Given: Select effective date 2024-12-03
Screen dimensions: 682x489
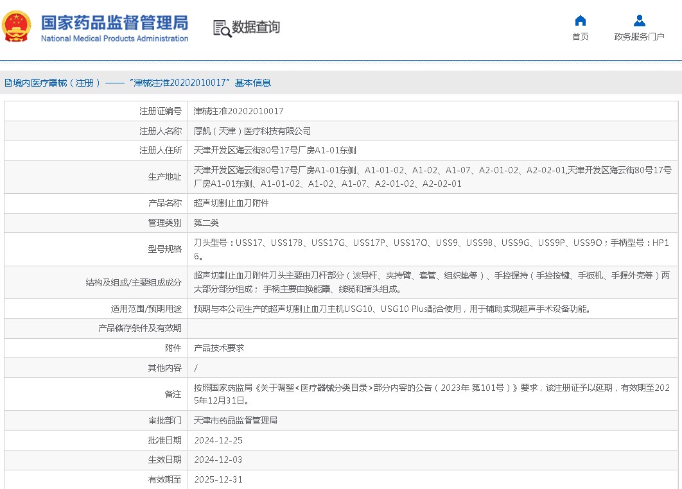Looking at the screenshot, I should 218,459.
